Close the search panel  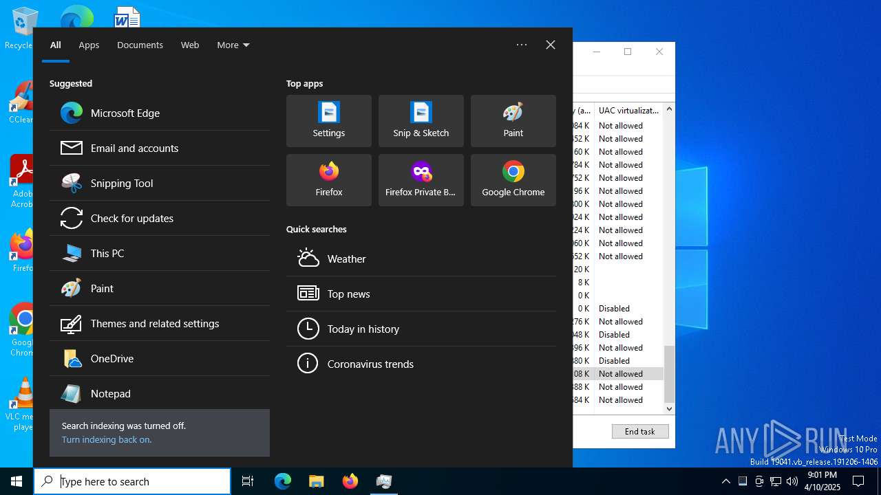(551, 45)
